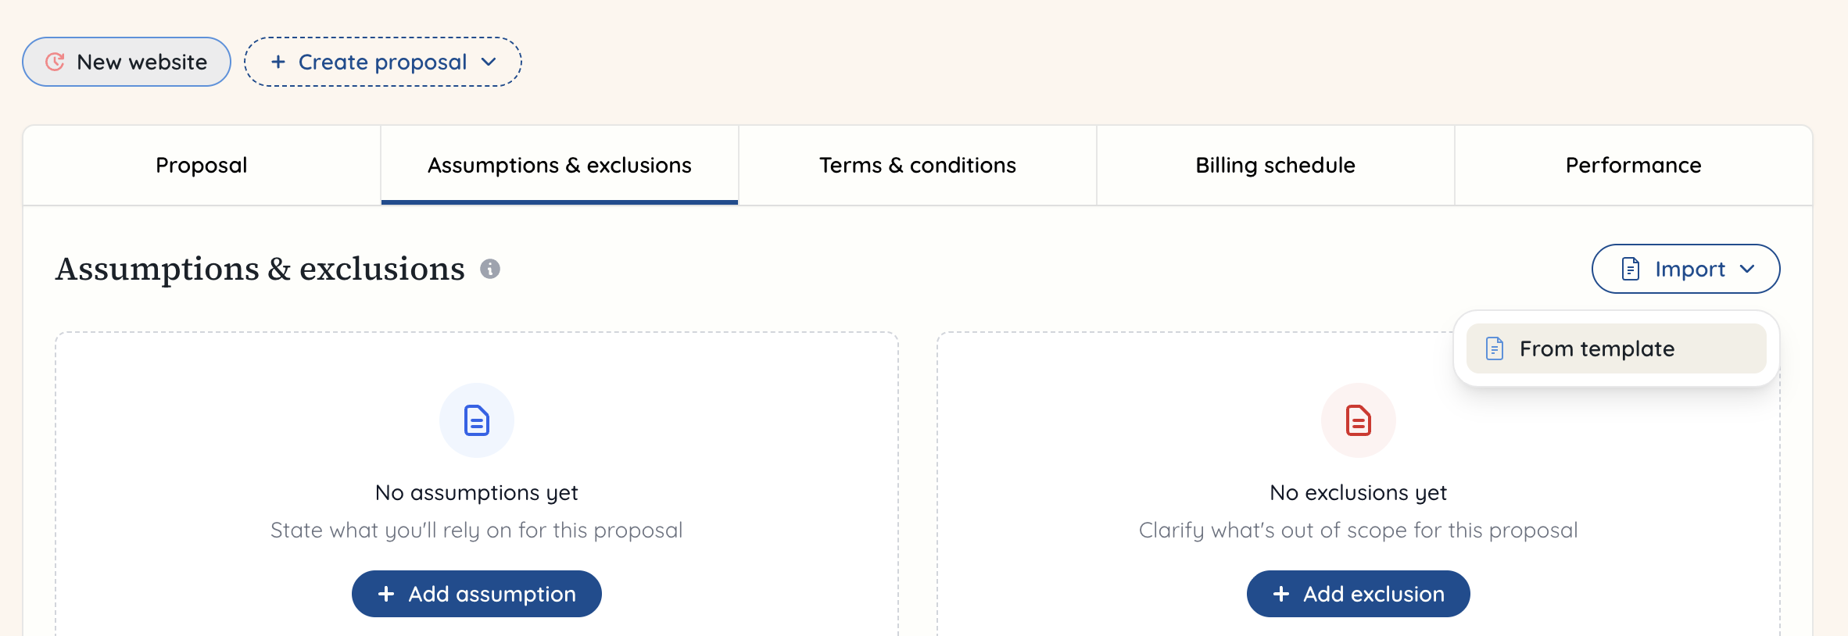Click the New website pill
The image size is (1848, 636).
click(x=126, y=62)
